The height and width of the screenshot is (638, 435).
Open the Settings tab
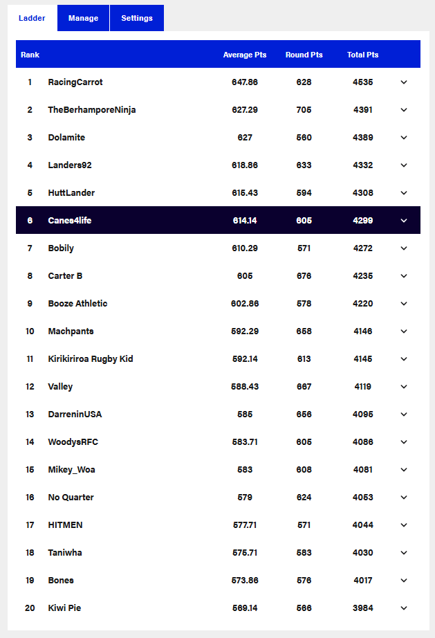point(137,18)
